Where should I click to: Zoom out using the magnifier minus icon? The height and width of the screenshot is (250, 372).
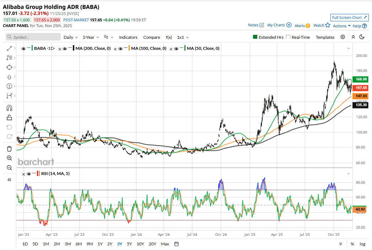pyautogui.click(x=10, y=167)
